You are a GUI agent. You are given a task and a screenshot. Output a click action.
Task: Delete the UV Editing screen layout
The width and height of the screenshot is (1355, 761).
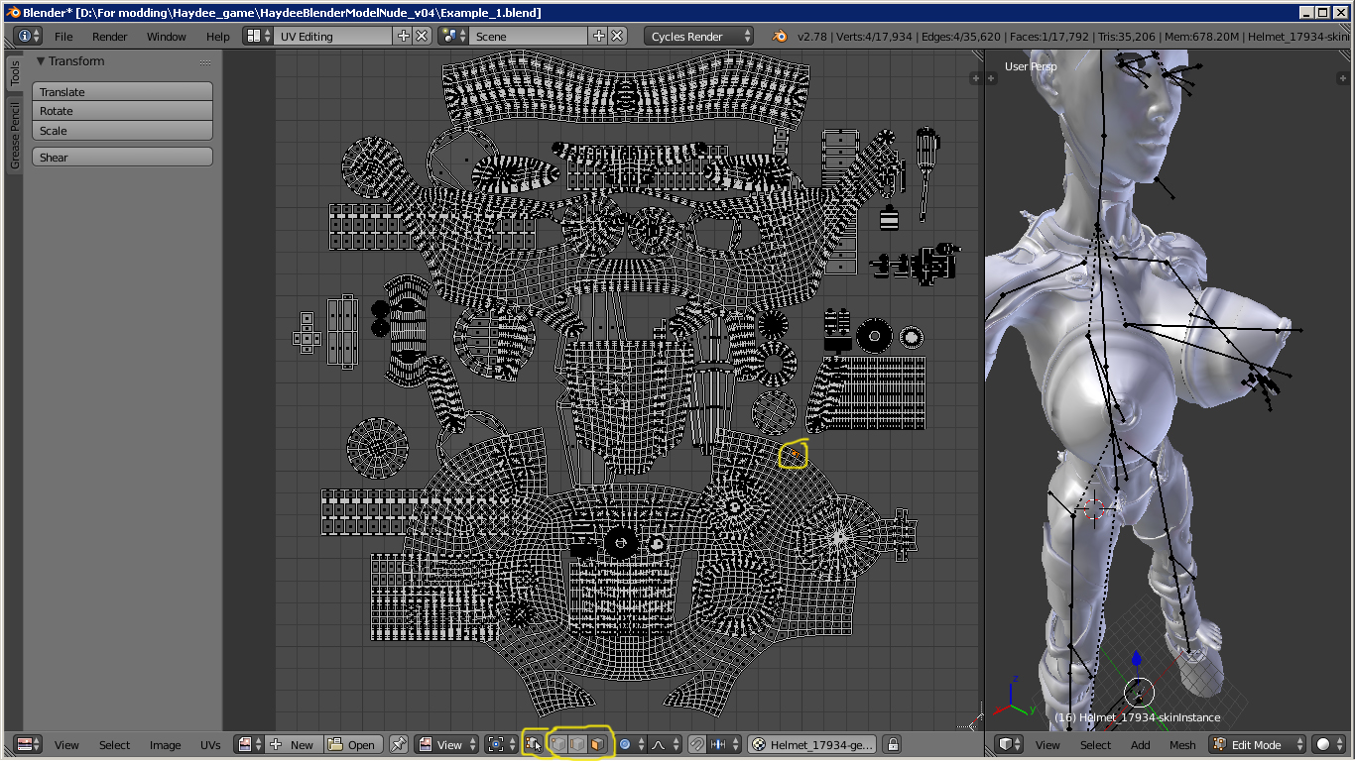[422, 36]
